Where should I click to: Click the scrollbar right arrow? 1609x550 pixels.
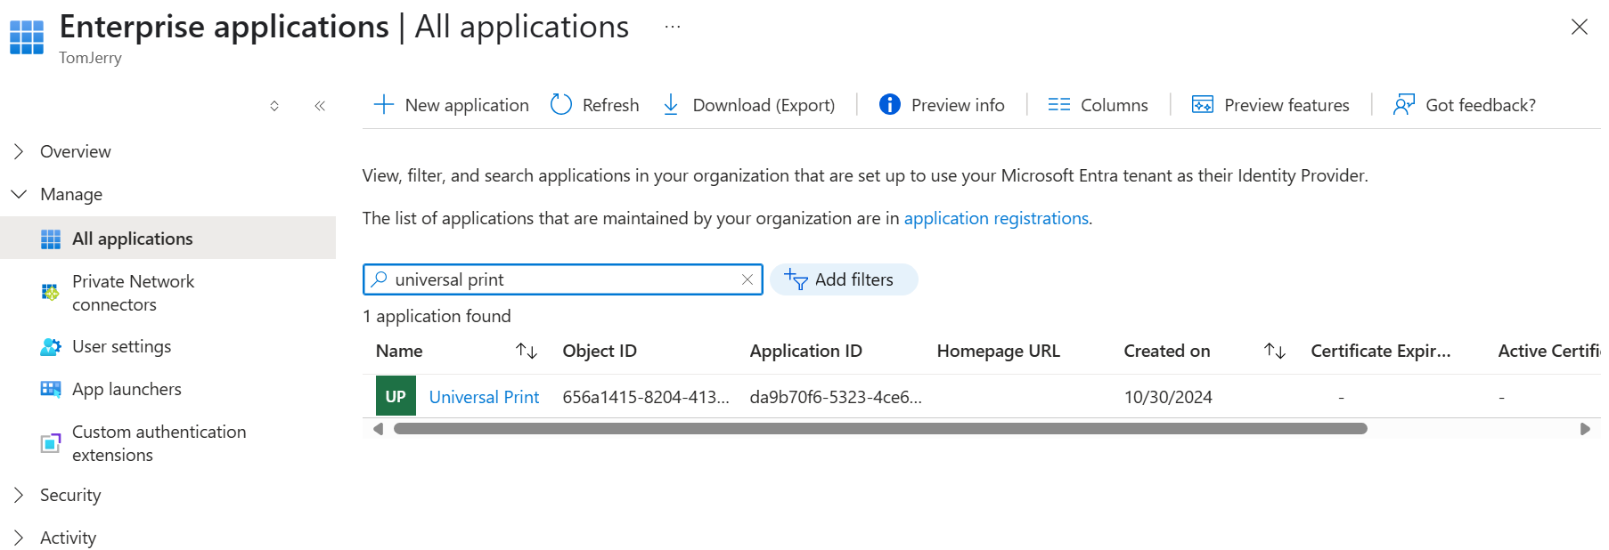point(1585,429)
